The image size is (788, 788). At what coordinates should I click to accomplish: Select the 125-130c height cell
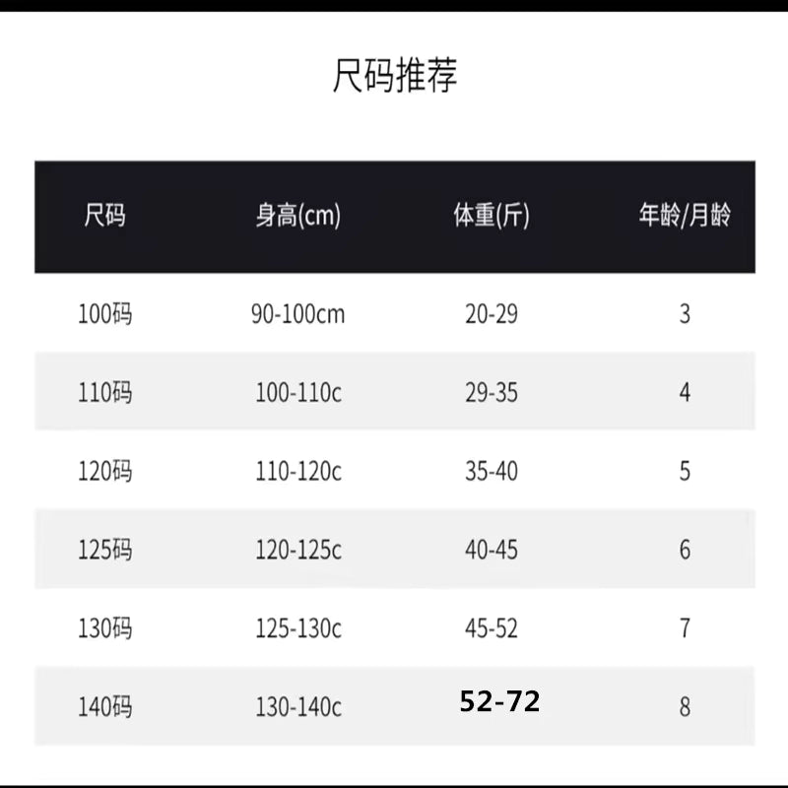point(297,627)
